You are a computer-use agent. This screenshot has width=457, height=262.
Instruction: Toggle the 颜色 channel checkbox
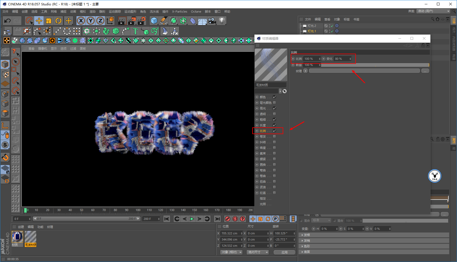pos(274,97)
